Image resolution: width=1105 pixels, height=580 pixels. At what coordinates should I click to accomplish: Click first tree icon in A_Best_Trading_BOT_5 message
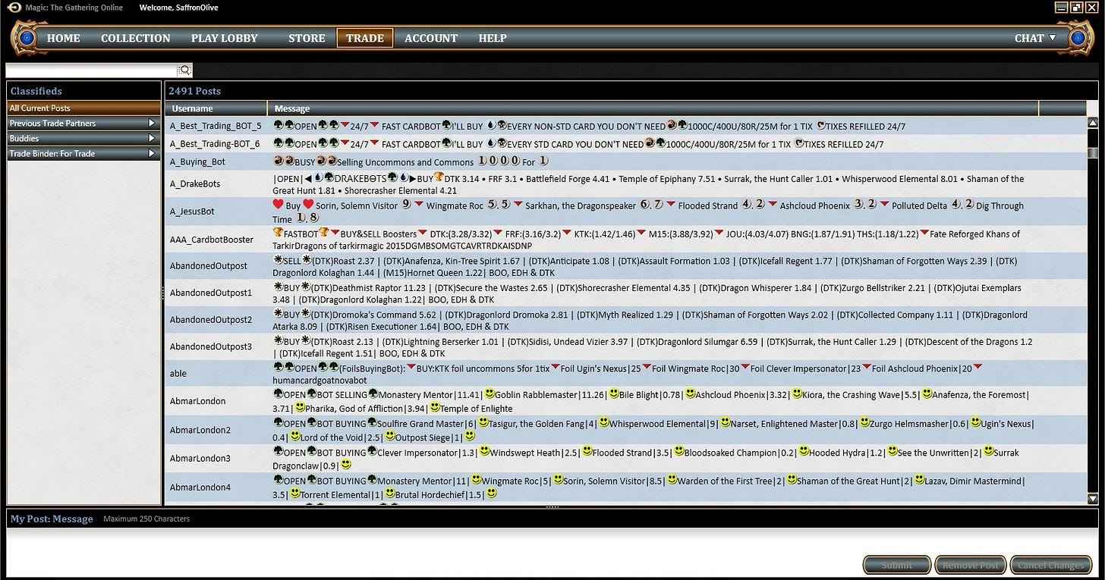[x=278, y=125]
